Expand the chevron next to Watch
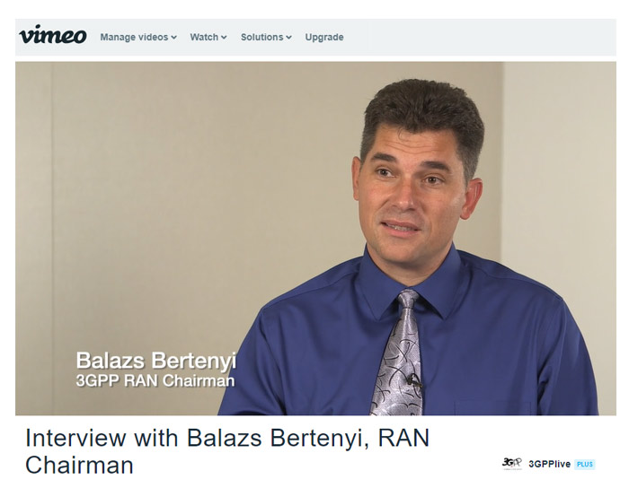Image resolution: width=629 pixels, height=488 pixels. point(224,38)
